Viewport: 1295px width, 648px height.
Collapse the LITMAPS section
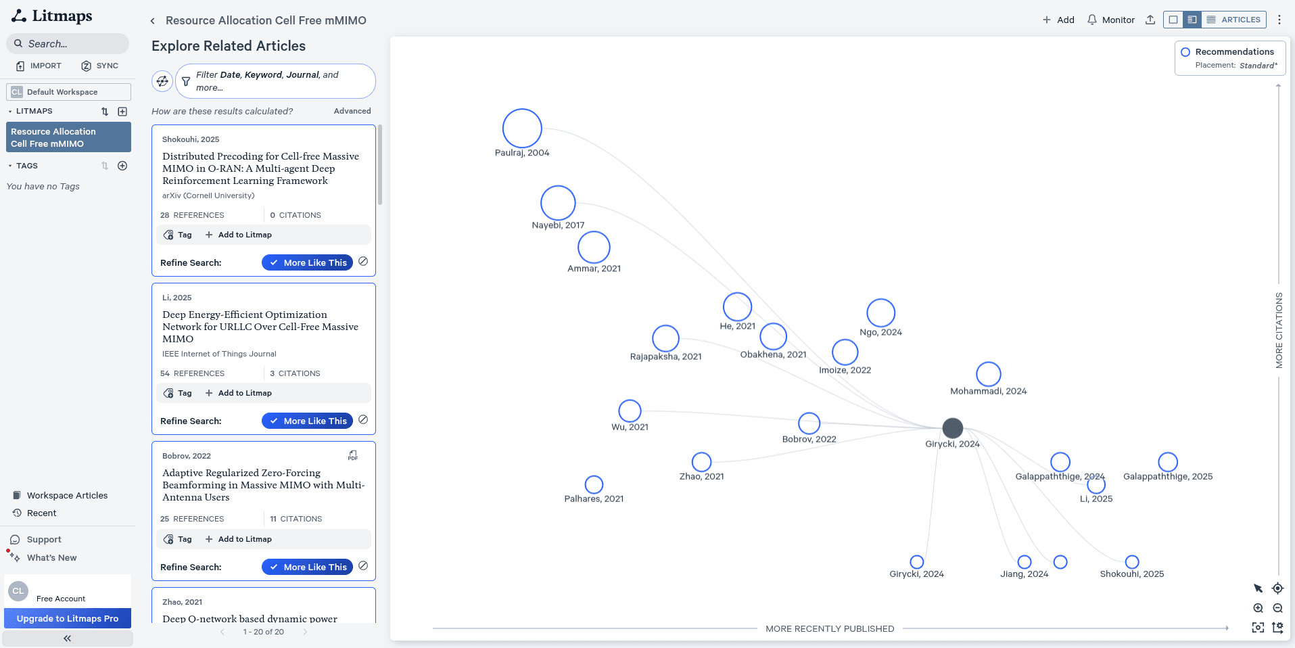(x=9, y=111)
